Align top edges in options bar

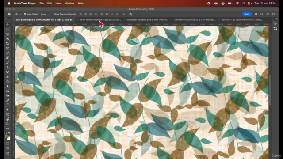coord(102,14)
